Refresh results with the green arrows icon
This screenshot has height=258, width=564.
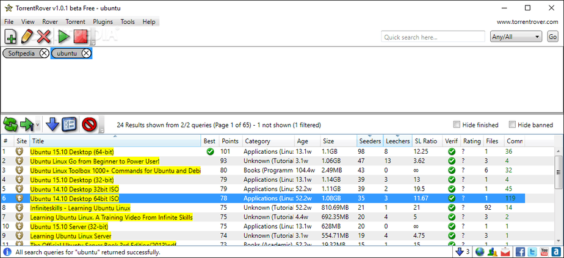tap(10, 124)
